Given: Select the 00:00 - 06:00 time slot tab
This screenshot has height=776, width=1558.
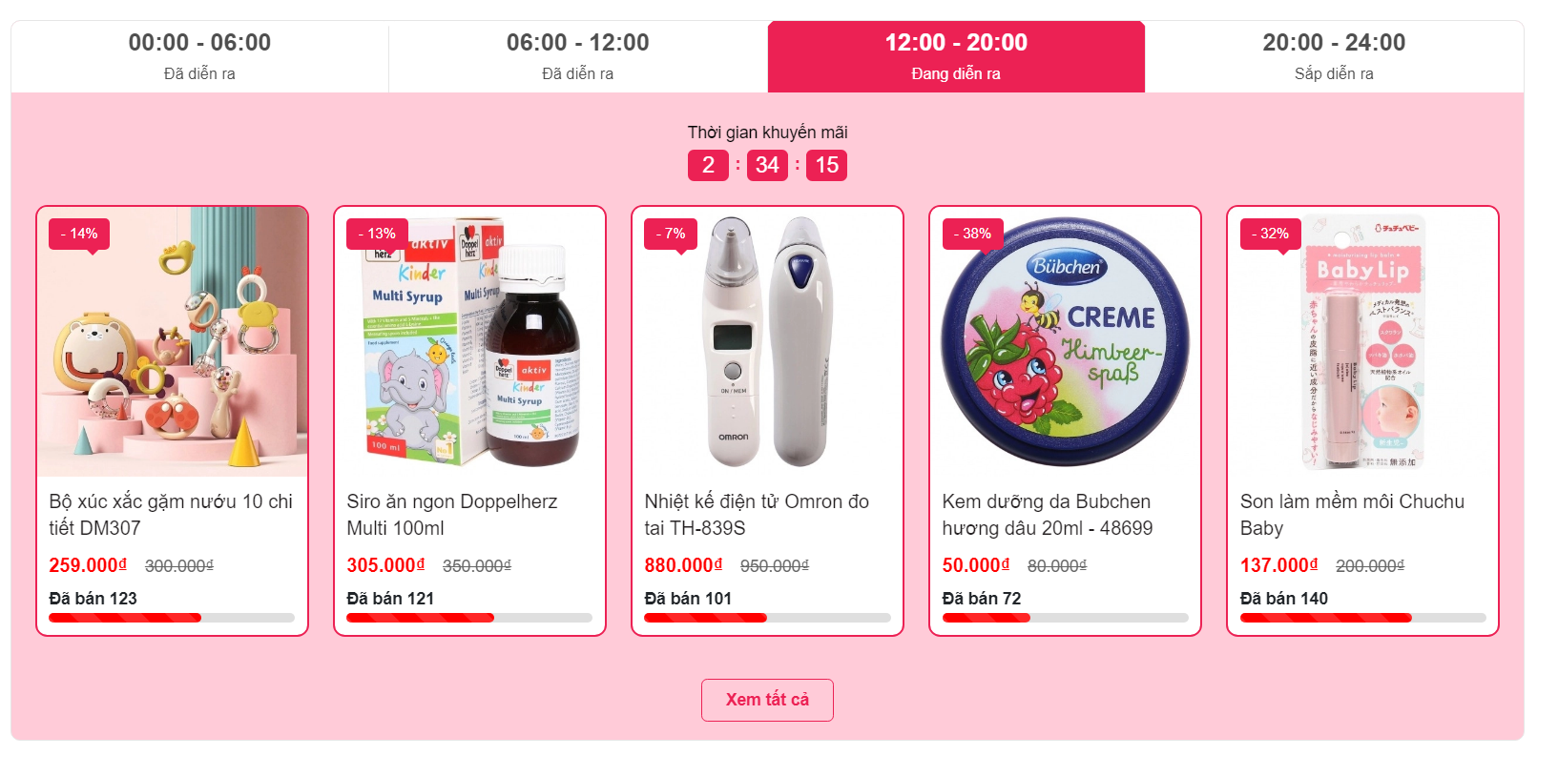Looking at the screenshot, I should tap(199, 57).
